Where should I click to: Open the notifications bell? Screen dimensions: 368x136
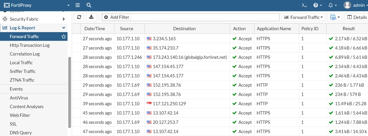tap(332, 5)
